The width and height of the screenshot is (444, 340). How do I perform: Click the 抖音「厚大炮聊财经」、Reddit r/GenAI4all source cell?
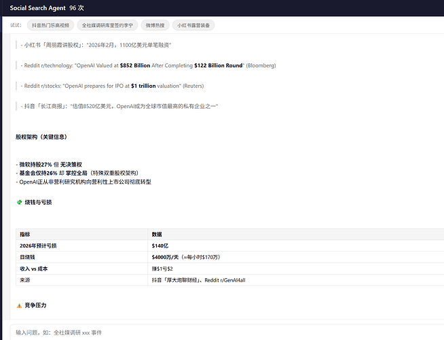pyautogui.click(x=296, y=280)
